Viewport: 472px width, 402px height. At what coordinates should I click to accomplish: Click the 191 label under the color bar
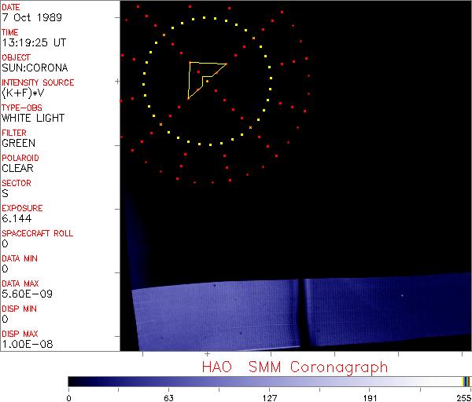370,397
